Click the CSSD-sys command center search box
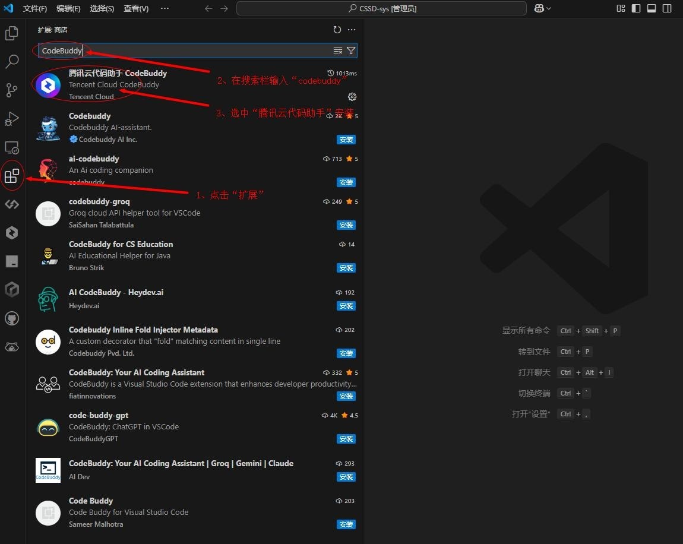Image resolution: width=683 pixels, height=544 pixels. pos(381,8)
